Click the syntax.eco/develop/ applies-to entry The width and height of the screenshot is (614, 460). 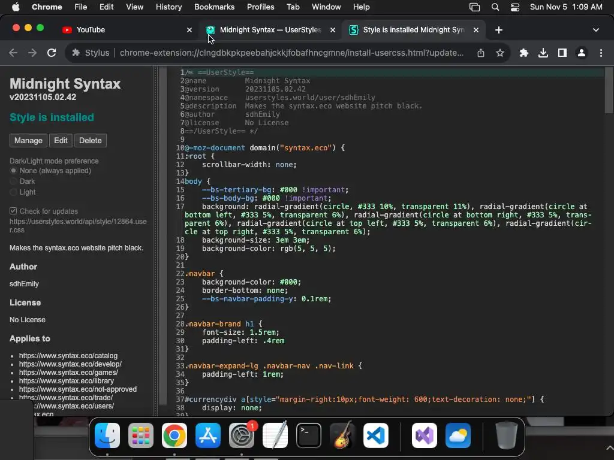70,364
